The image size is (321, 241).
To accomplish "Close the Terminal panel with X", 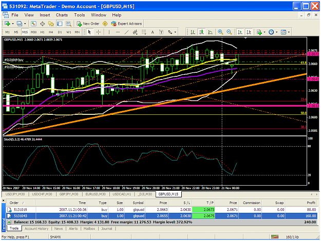I will pos(4,200).
